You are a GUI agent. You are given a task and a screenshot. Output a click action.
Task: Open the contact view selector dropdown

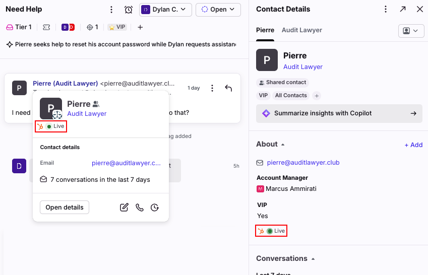(x=411, y=31)
